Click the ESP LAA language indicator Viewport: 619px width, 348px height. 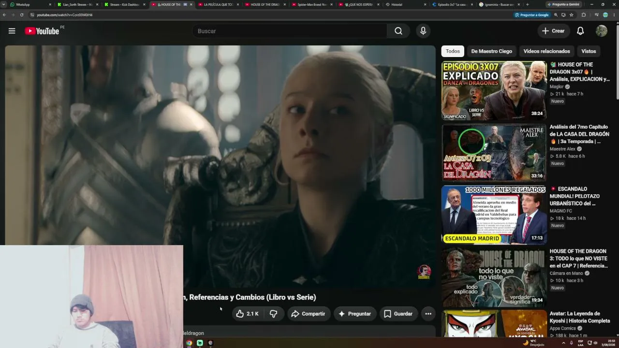[580, 343]
